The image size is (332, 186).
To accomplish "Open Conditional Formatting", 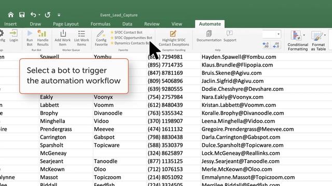I will click(297, 40).
